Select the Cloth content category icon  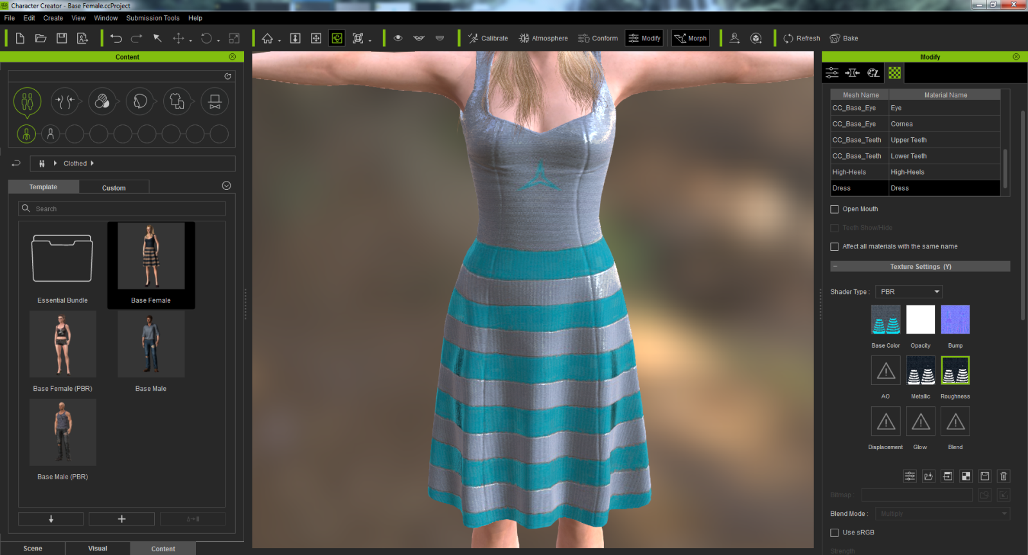coord(177,101)
